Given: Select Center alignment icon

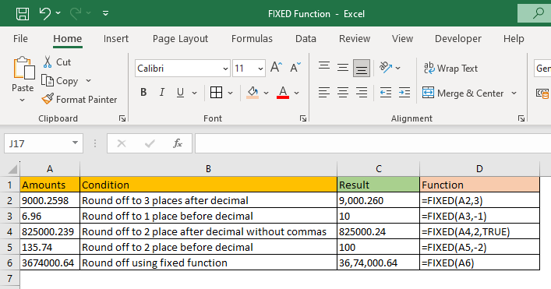Looking at the screenshot, I should 343,93.
